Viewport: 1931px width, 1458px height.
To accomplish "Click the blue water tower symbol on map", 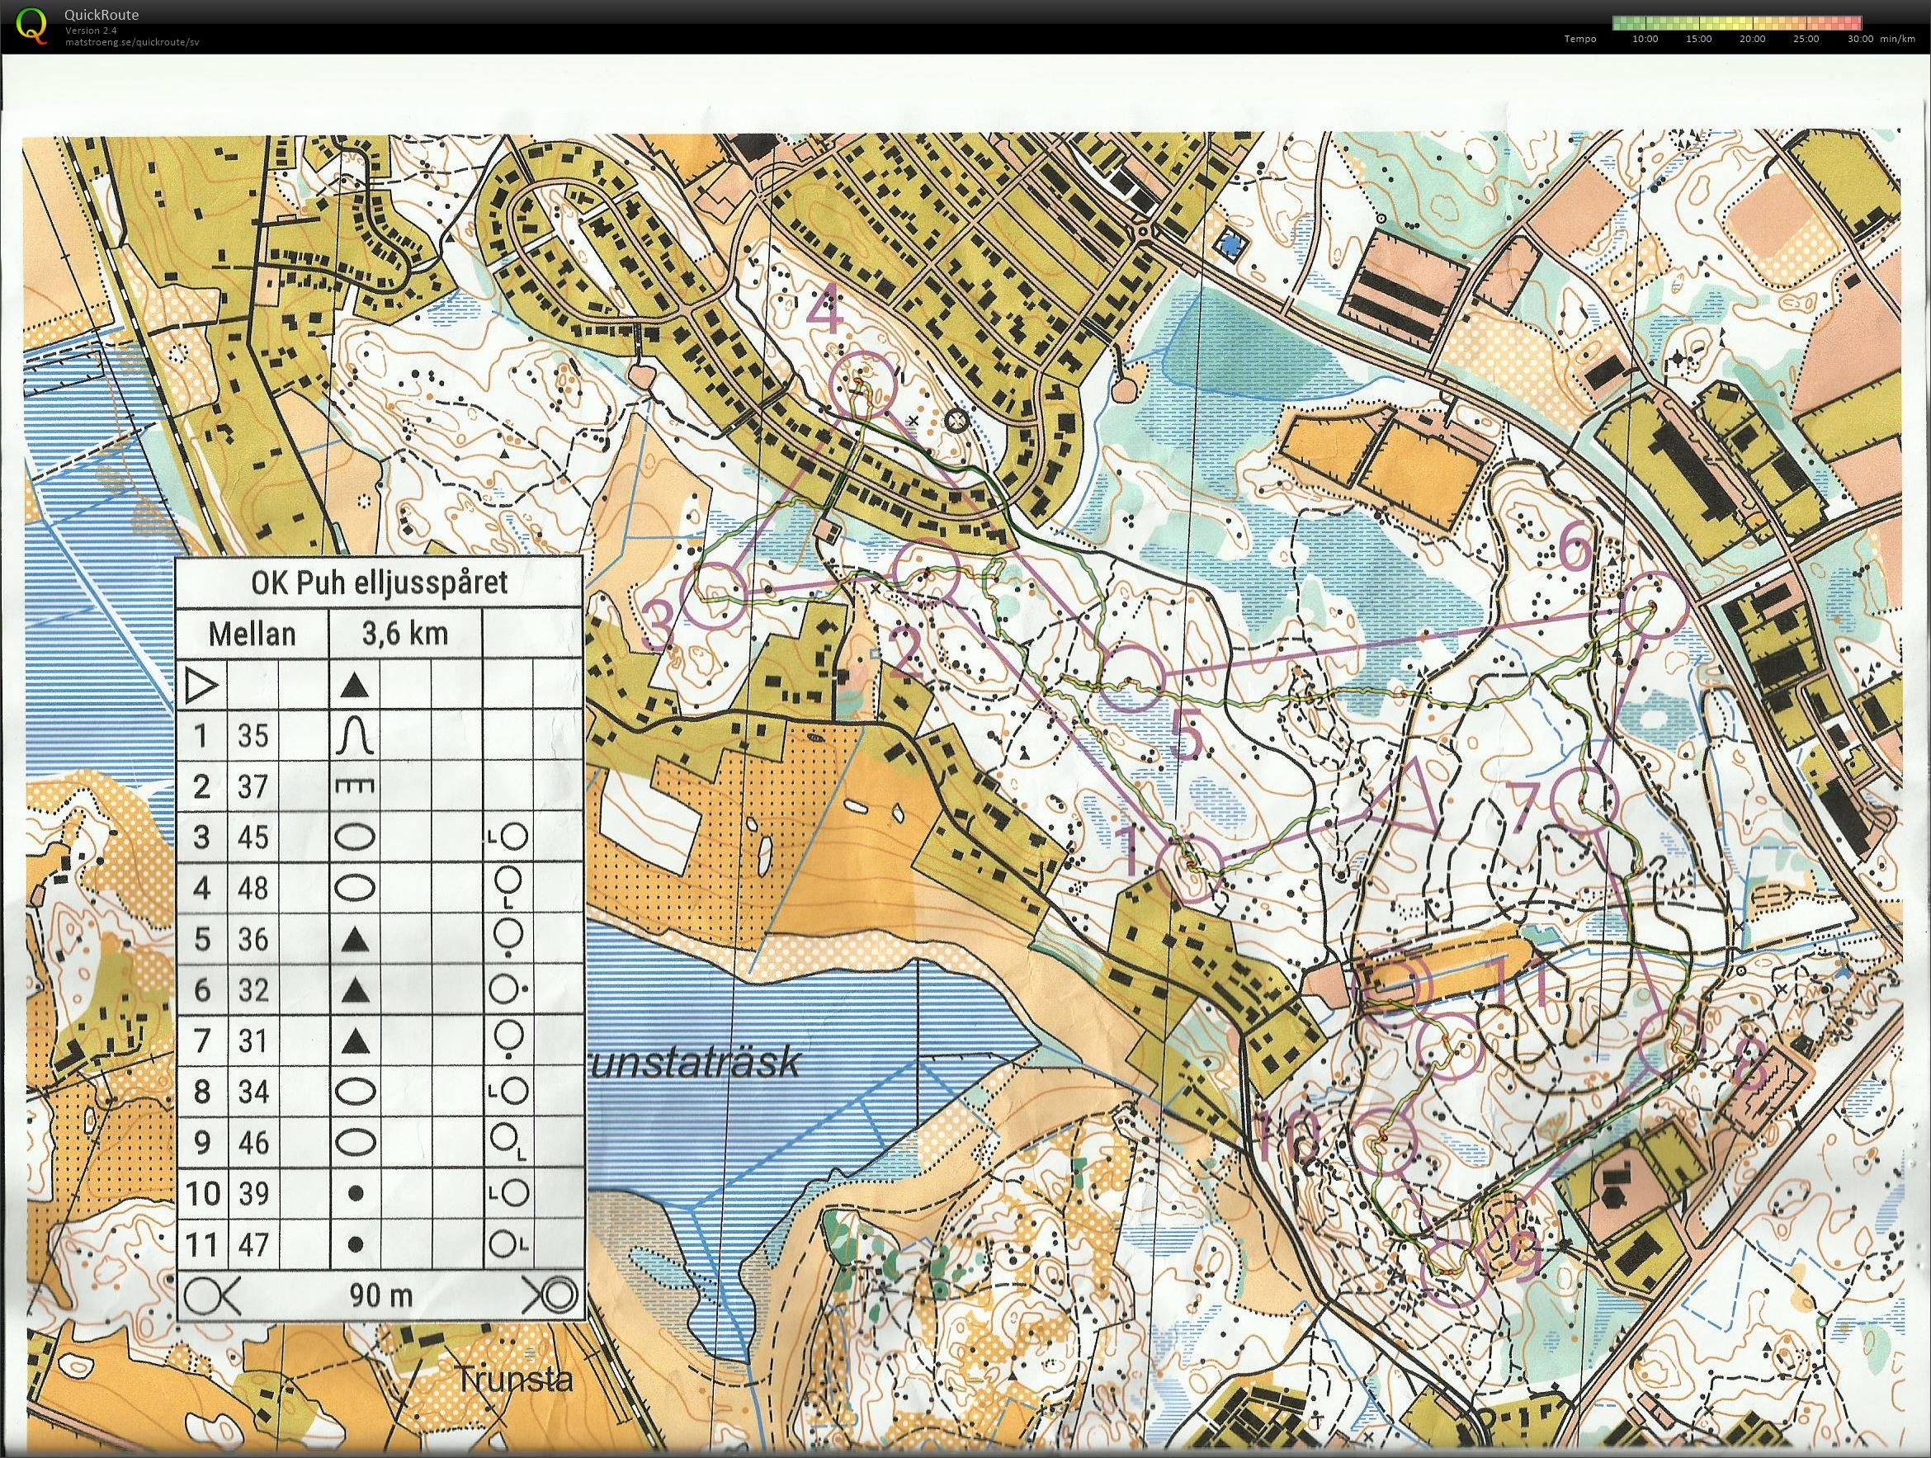I will click(1232, 243).
